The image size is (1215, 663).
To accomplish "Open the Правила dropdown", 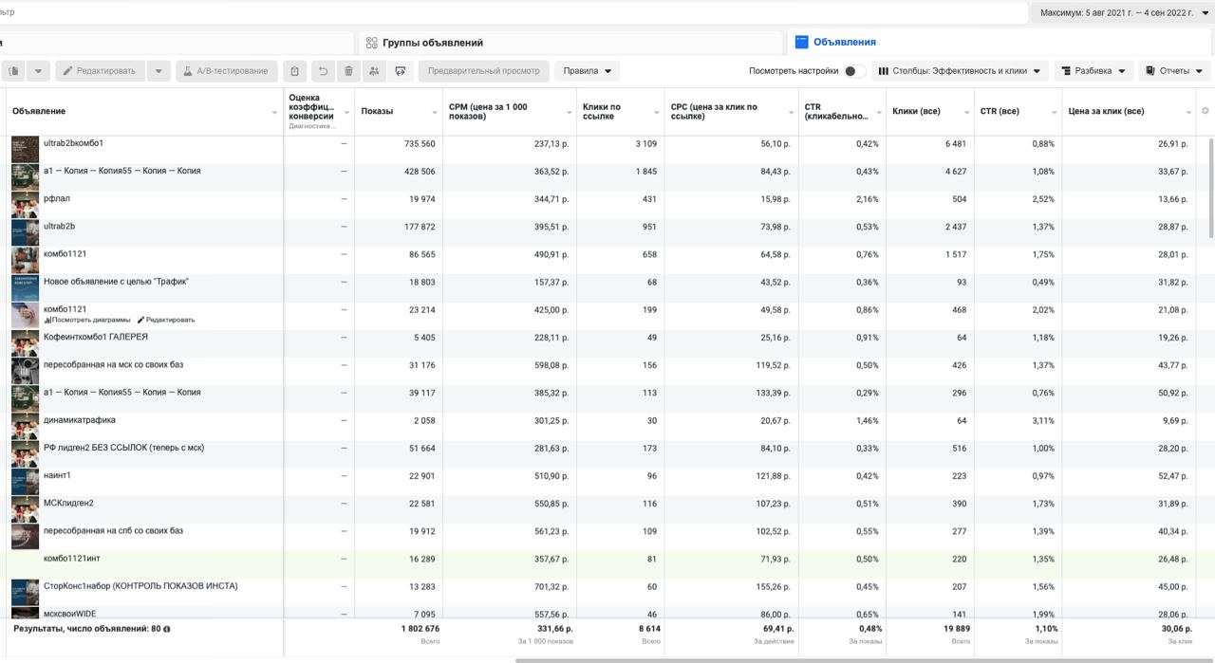I will point(588,71).
